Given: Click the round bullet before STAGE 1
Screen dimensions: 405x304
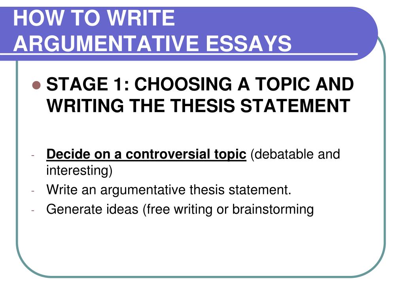Looking at the screenshot, I should tap(36, 85).
